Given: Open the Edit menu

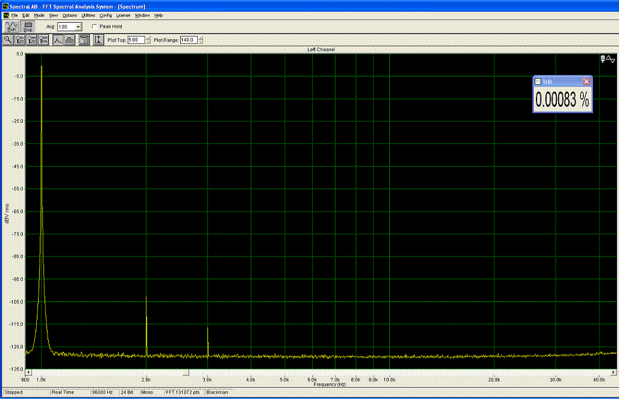Looking at the screenshot, I should (26, 15).
